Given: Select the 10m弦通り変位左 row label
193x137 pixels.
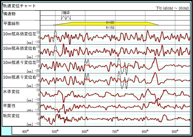Looking at the screenshot, I should click(19, 62).
